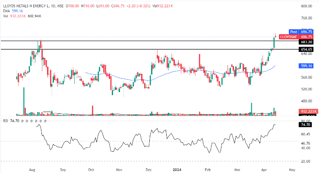319x173 pixels.
Task: Click the red 932.223K volume tag
Action: [308, 111]
